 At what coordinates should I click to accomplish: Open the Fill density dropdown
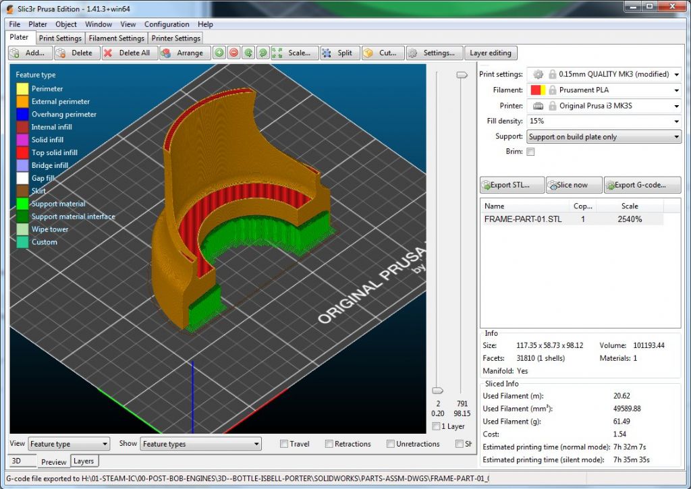pyautogui.click(x=604, y=121)
